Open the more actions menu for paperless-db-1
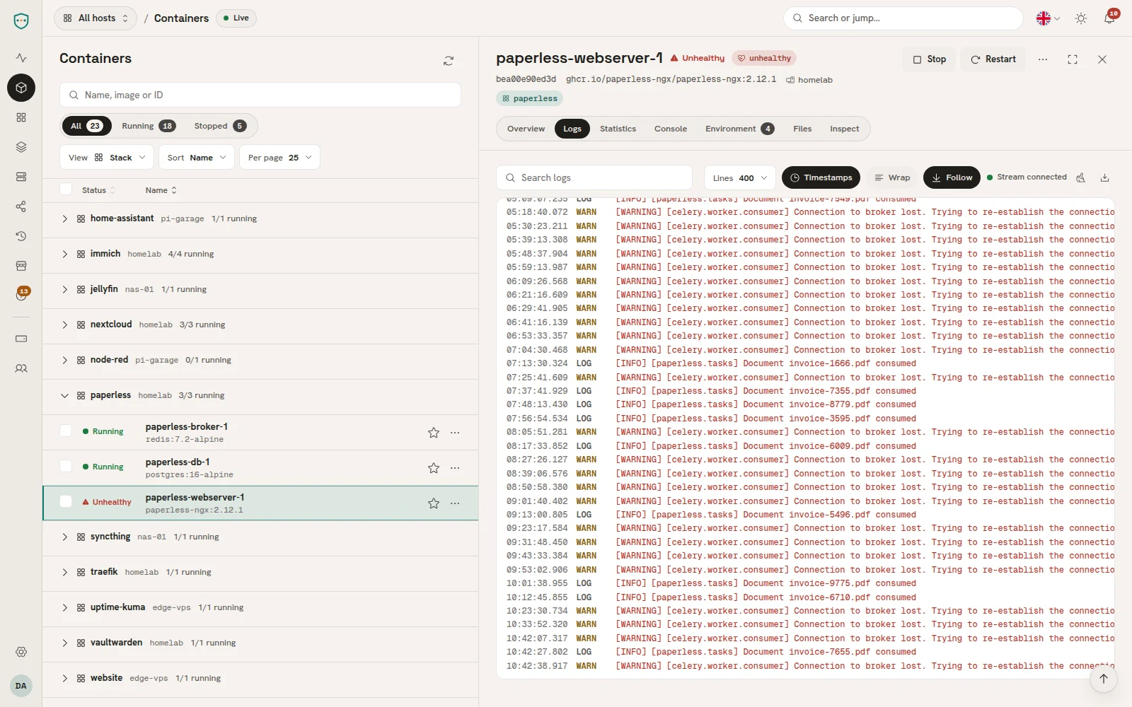 click(x=455, y=468)
